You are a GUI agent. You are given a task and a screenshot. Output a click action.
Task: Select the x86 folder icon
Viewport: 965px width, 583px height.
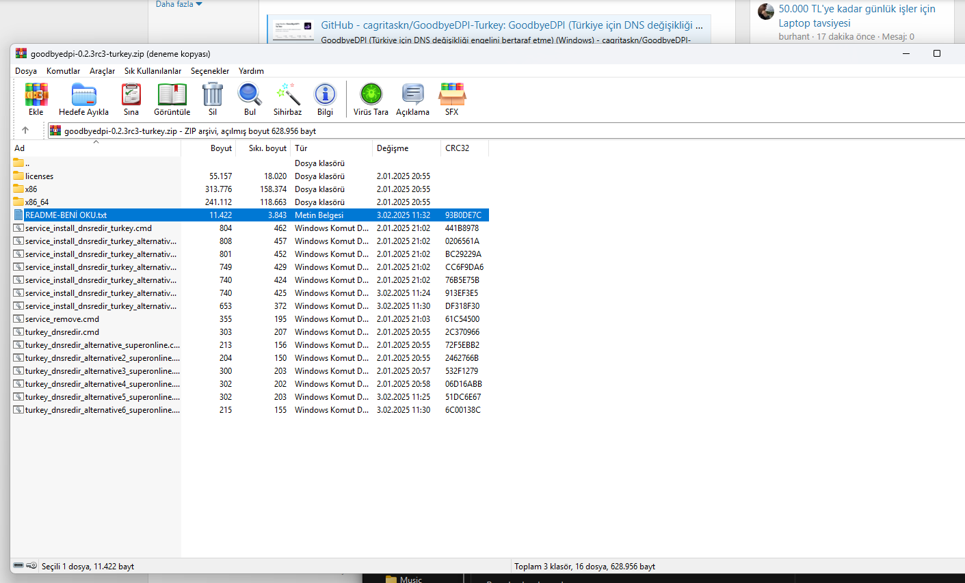(18, 189)
